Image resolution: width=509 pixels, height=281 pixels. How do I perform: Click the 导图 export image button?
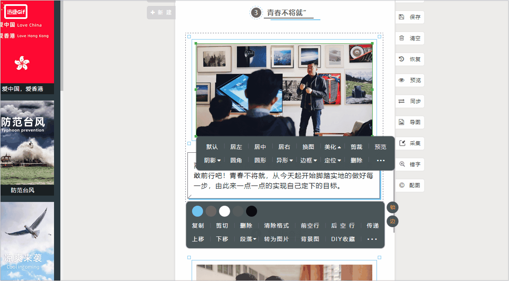409,122
